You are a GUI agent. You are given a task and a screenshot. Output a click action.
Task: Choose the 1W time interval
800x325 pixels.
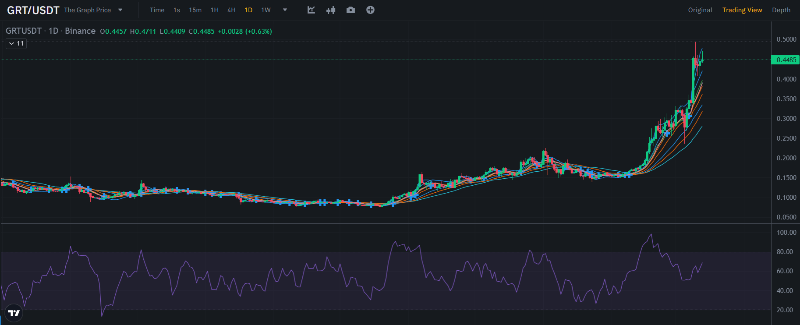click(x=265, y=10)
